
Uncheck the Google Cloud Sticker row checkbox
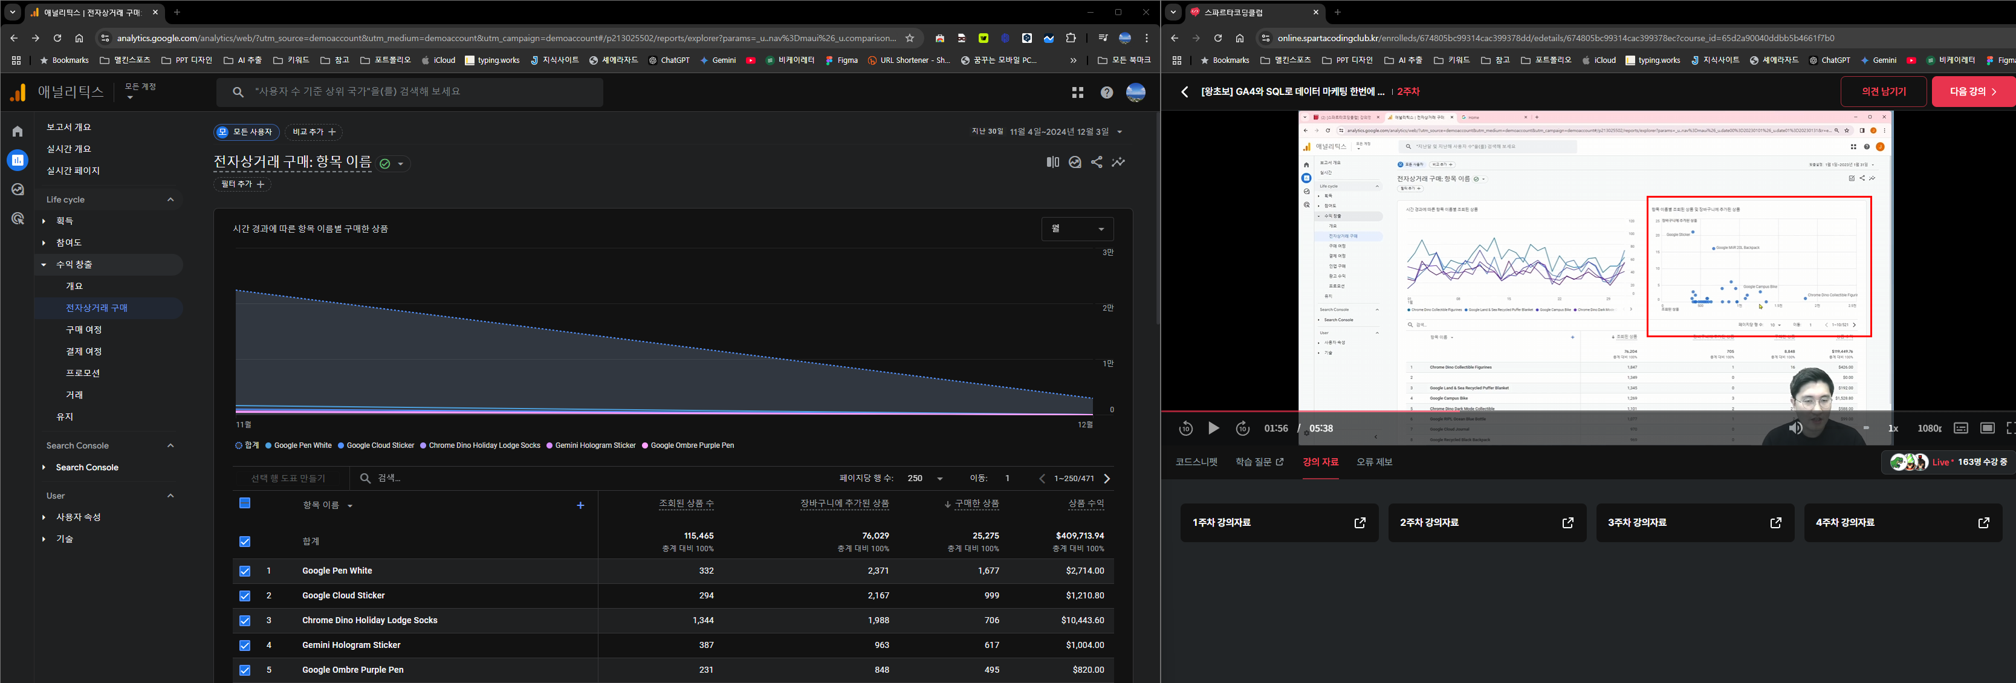[x=244, y=596]
